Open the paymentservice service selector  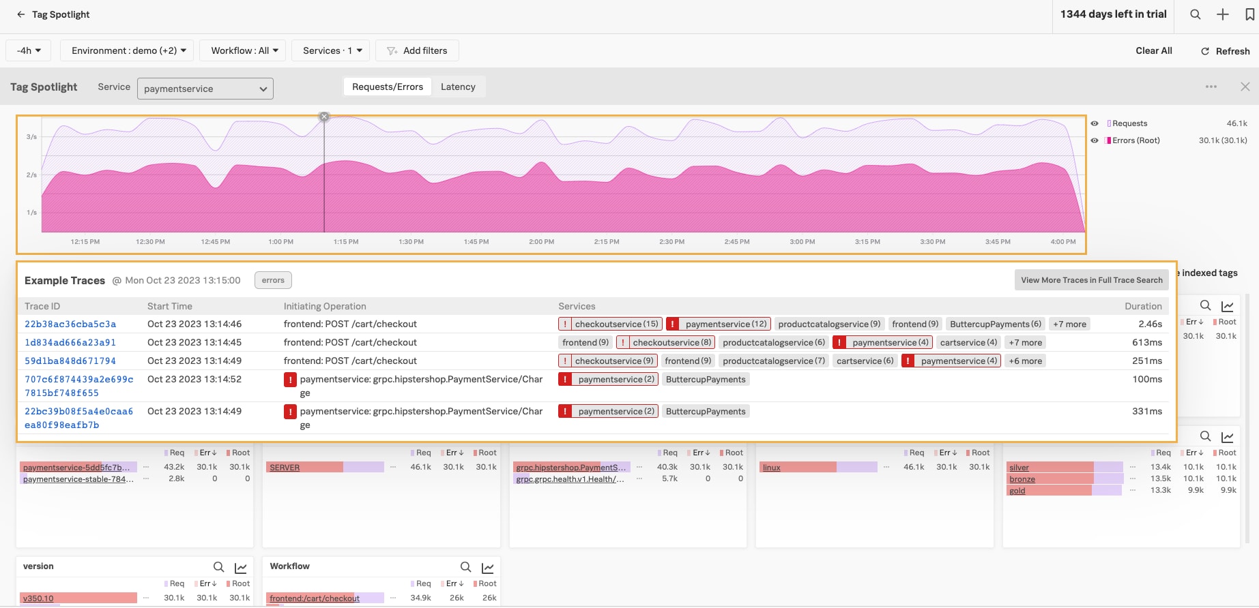(x=205, y=89)
